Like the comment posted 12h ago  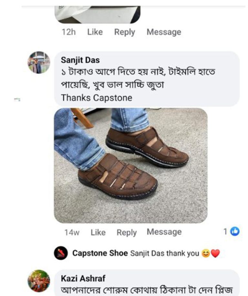pyautogui.click(x=95, y=32)
